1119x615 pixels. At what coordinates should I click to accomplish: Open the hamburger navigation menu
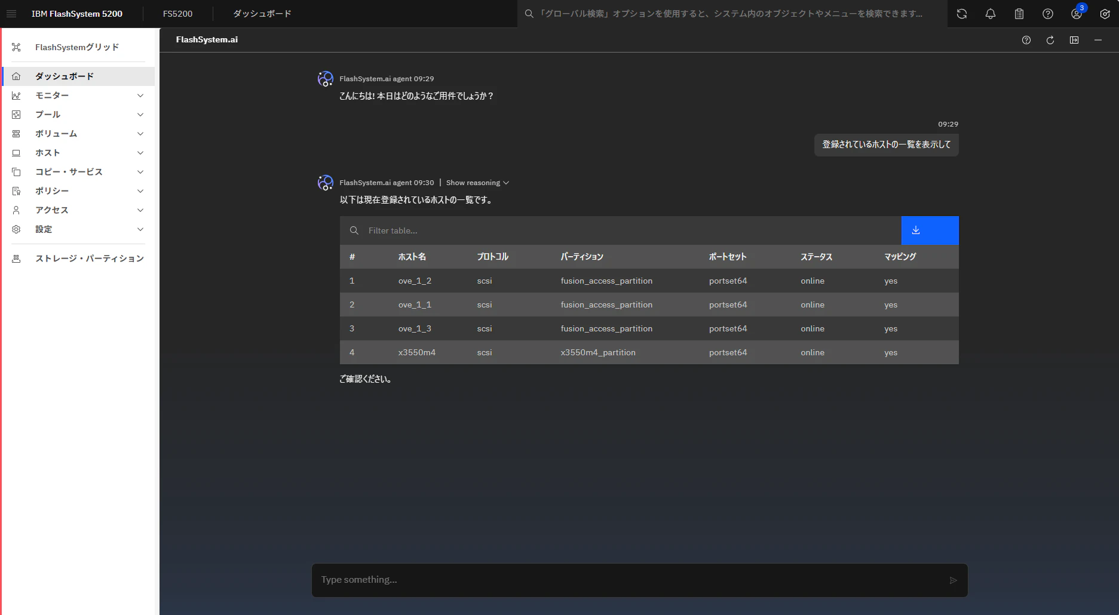[x=11, y=14]
